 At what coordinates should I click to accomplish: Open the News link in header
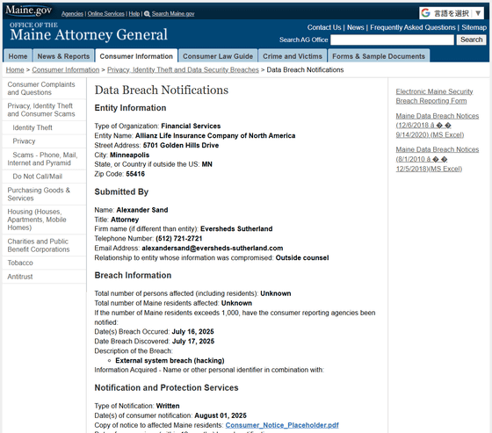click(356, 27)
